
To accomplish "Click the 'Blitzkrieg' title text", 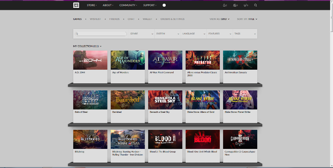I will click(80, 152).
